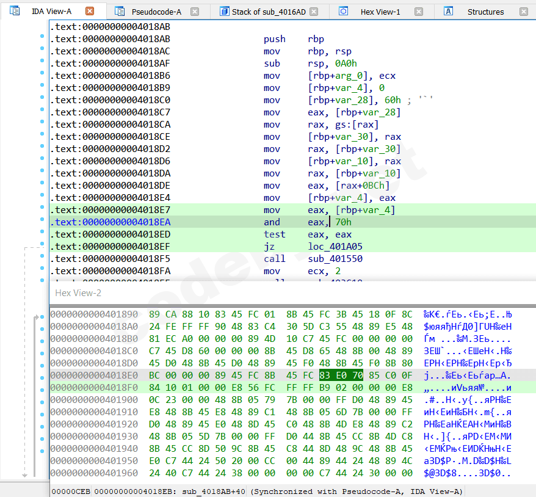The image size is (536, 497).
Task: Close the Pseudocode-A tab
Action: pos(195,11)
